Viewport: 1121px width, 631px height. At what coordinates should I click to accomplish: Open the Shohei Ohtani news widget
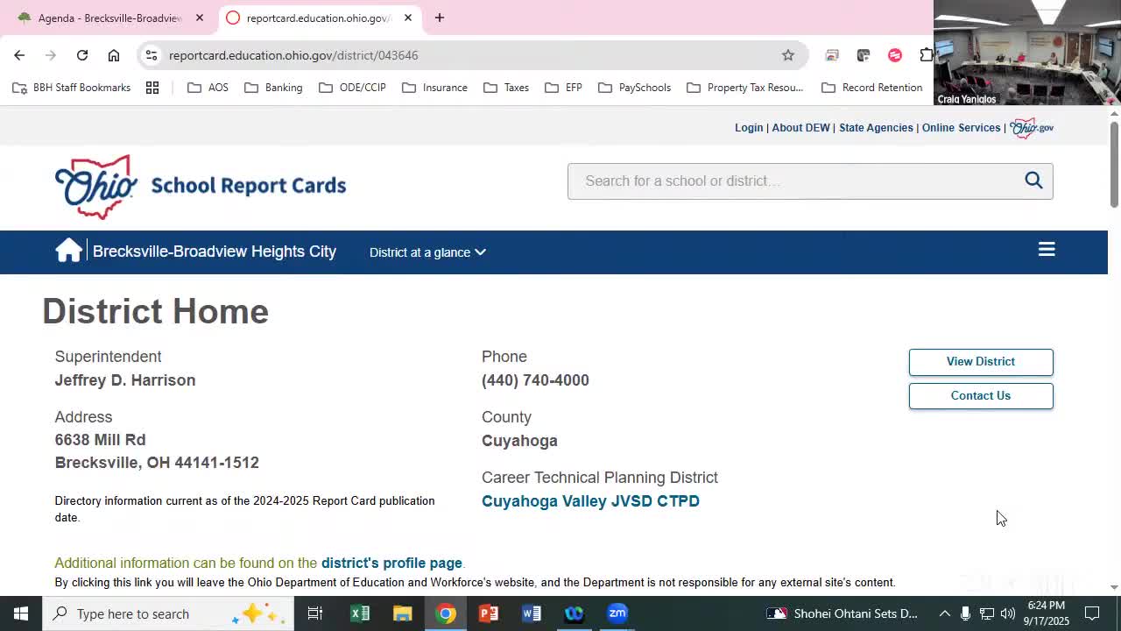pos(843,613)
